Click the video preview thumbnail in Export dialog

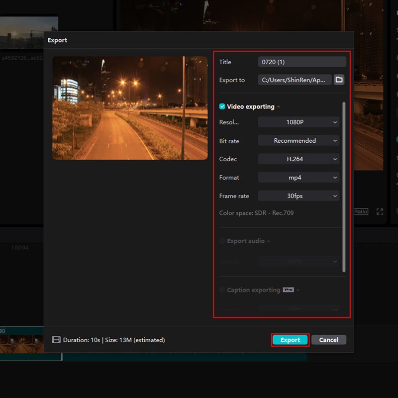point(130,108)
